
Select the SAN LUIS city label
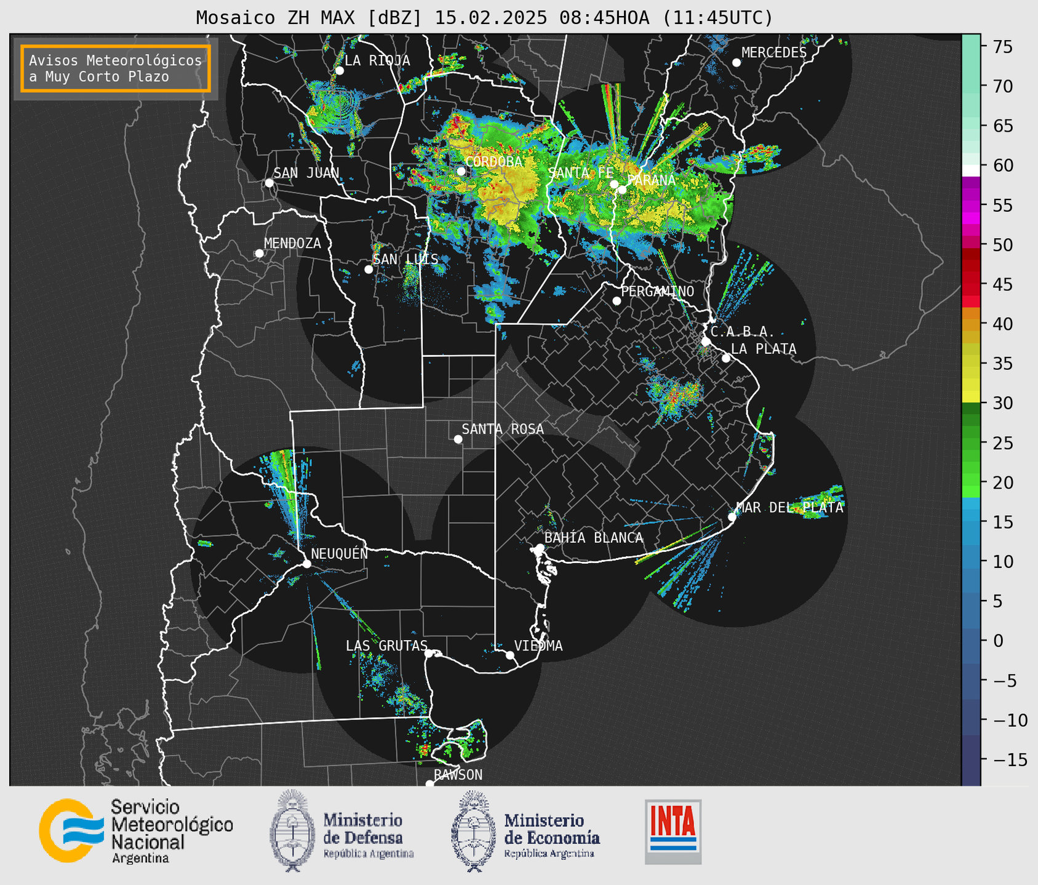(405, 259)
